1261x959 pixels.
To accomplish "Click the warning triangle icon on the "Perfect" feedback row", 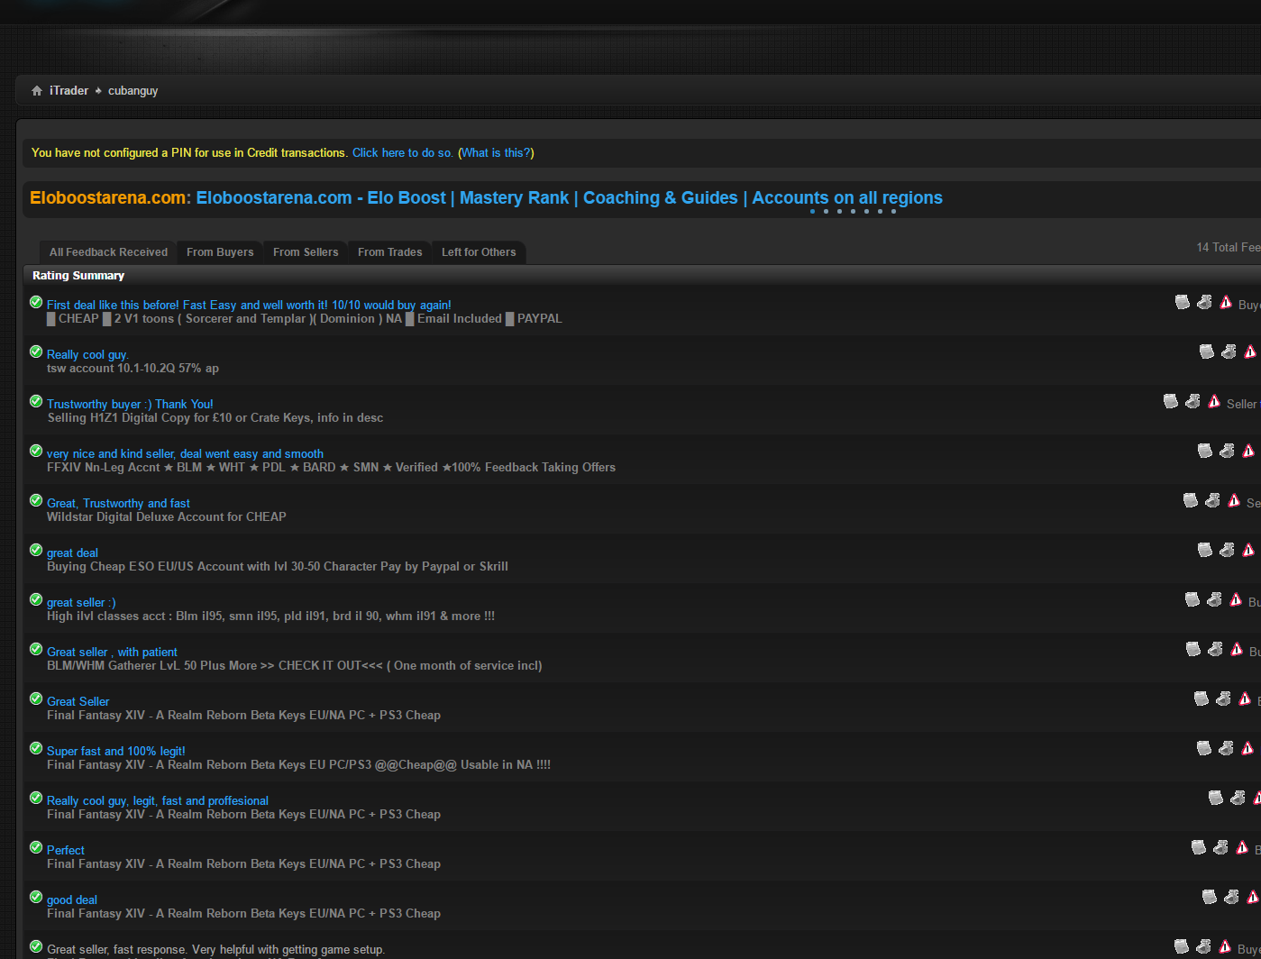I will point(1242,847).
